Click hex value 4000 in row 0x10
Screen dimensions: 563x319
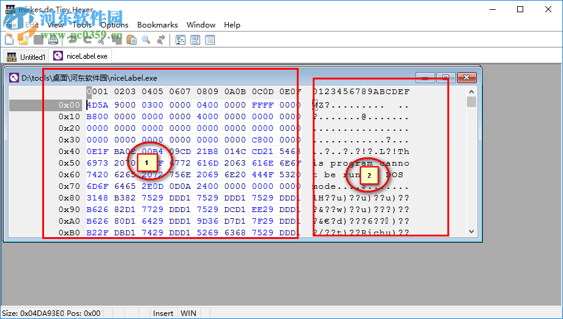pyautogui.click(x=207, y=117)
